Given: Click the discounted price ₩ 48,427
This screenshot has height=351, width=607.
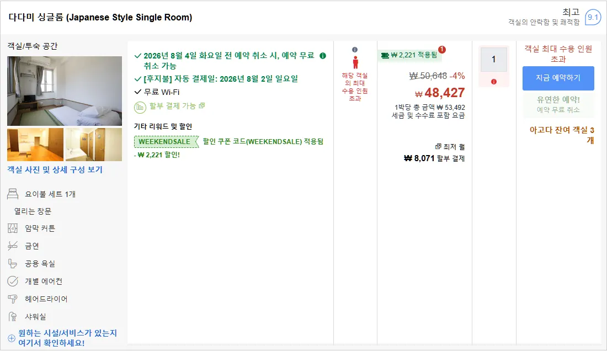Looking at the screenshot, I should [x=440, y=93].
